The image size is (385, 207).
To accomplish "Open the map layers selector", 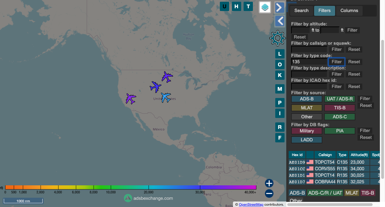I will pos(265,7).
